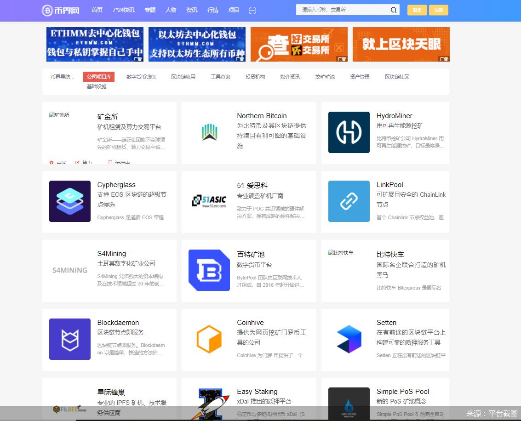The height and width of the screenshot is (421, 521).
Task: Click the 注册 registration button
Action: coord(438,10)
